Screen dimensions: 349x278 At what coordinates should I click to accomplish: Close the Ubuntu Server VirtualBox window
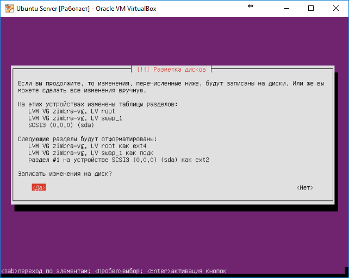tap(336, 9)
